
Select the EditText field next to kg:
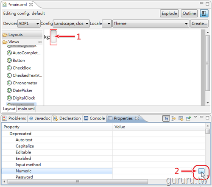pyautogui.click(x=53, y=36)
